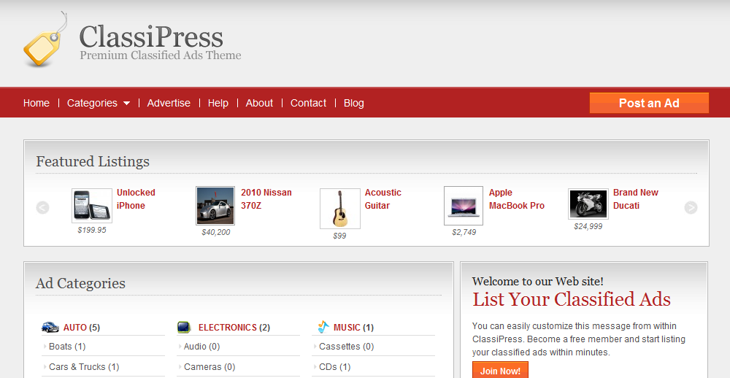Screen dimensions: 730x378
Task: Show previous featured listings with left arrow
Action: [x=42, y=208]
